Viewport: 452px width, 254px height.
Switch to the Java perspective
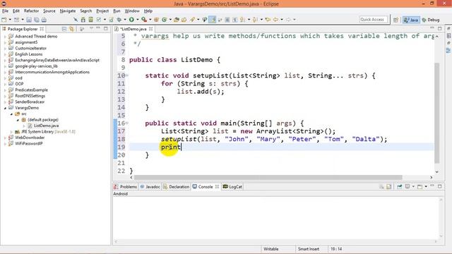coord(411,20)
